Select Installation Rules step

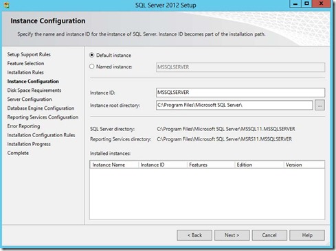pyautogui.click(x=25, y=72)
